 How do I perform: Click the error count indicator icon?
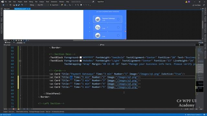click(x=14, y=109)
